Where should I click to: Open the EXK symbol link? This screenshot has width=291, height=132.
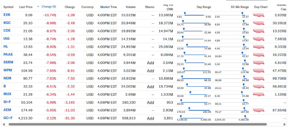[x=7, y=15]
